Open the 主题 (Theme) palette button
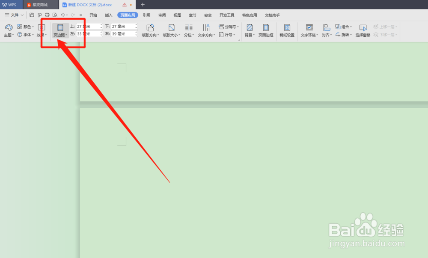 [x=9, y=30]
